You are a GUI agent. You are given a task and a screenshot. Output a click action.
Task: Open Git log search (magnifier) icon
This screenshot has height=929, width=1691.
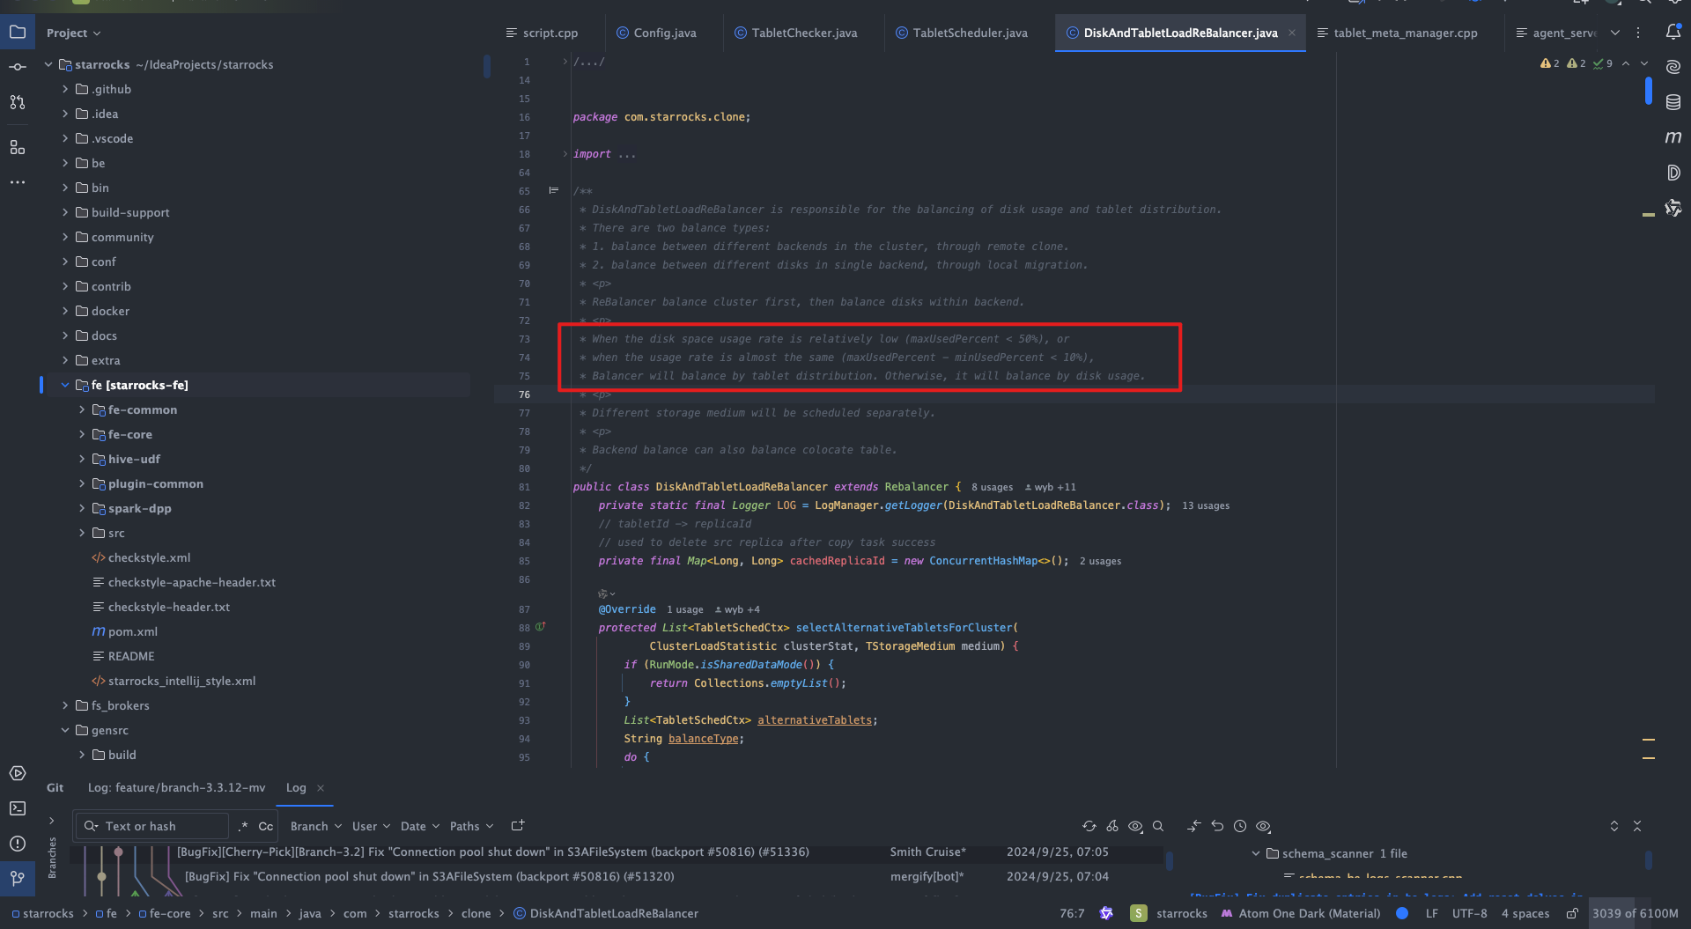[x=1158, y=826]
